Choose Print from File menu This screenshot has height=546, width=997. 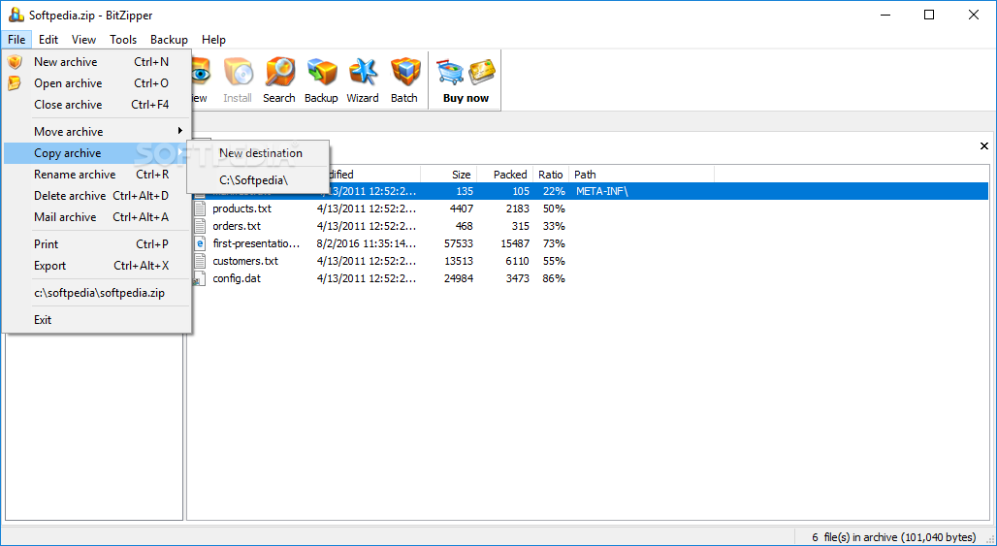click(97, 244)
